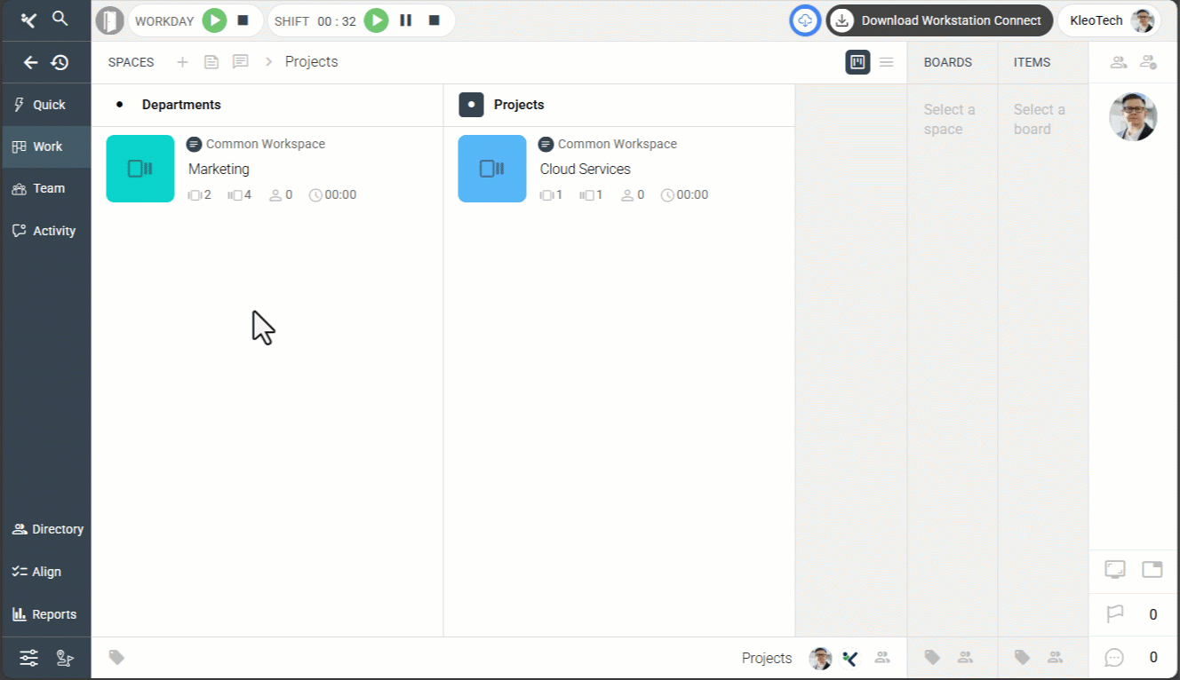The width and height of the screenshot is (1180, 680).
Task: Click the search magnifier icon
Action: pos(60,19)
